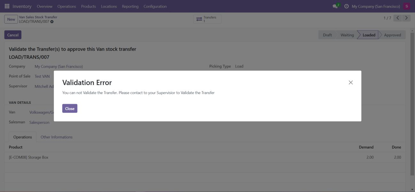The width and height of the screenshot is (415, 192).
Task: Create a New record
Action: (11, 19)
